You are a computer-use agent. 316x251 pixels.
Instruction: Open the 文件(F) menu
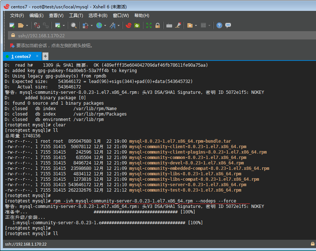pos(17,16)
